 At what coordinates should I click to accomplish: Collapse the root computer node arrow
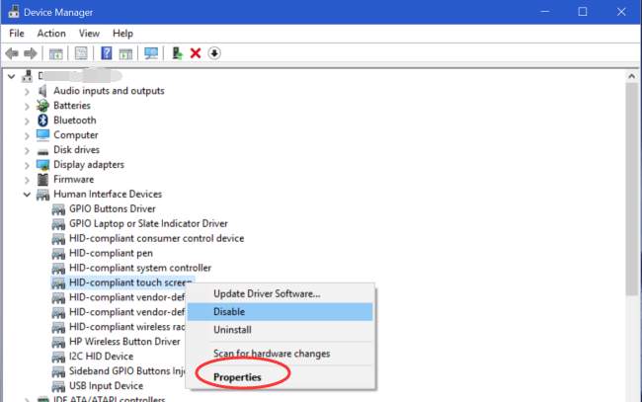(12, 76)
